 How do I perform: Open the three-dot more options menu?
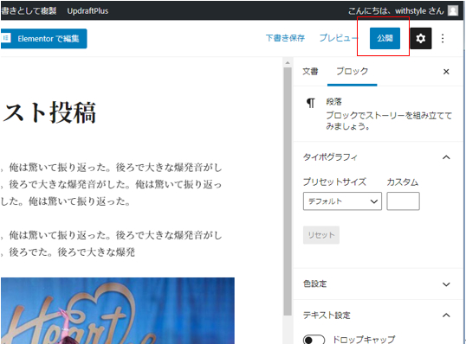point(443,38)
